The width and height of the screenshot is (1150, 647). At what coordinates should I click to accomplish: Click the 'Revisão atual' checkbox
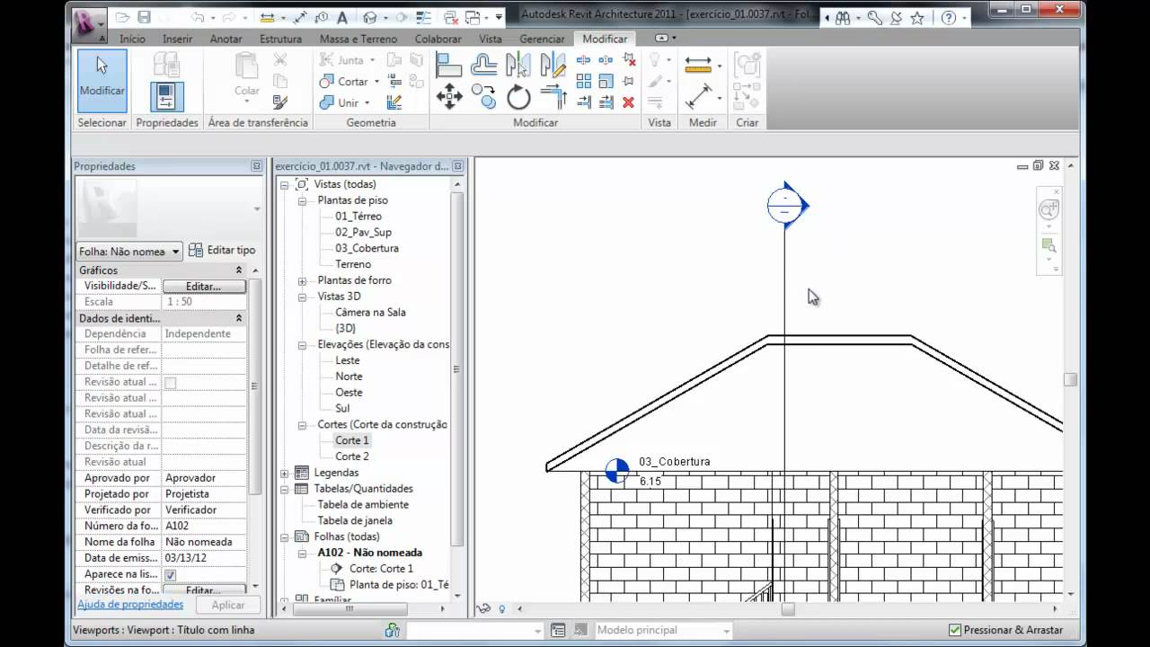pyautogui.click(x=171, y=382)
